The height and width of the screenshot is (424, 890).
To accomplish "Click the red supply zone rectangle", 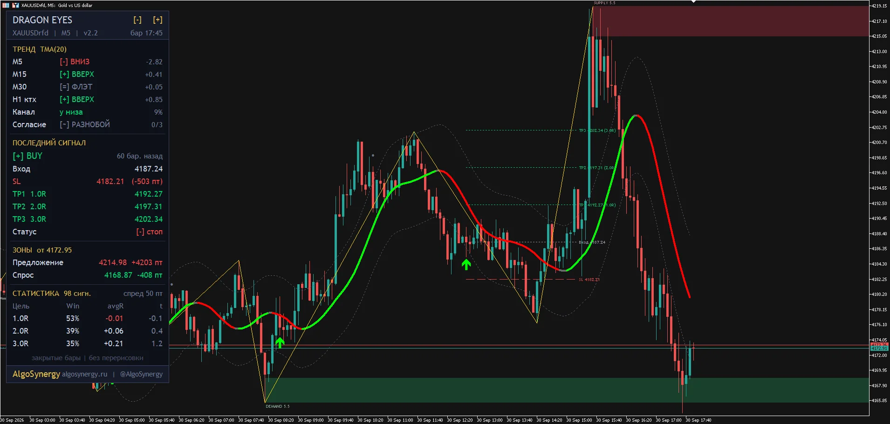I will pos(731,21).
